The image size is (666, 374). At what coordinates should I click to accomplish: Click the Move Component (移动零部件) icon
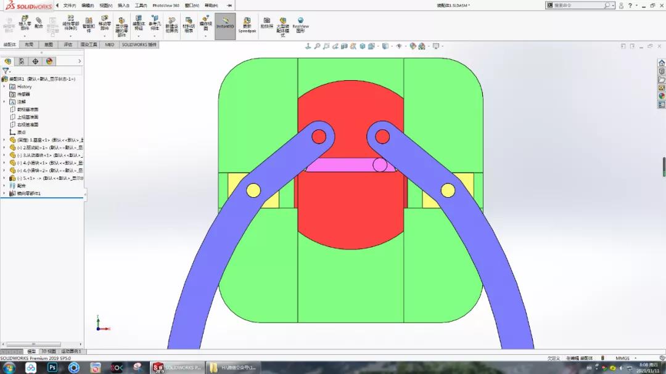104,26
